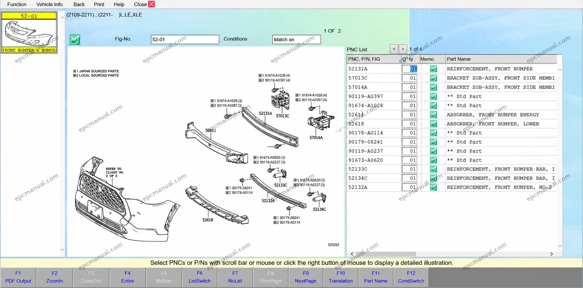Select part number 52611 in list
583x288 pixels.
point(356,115)
